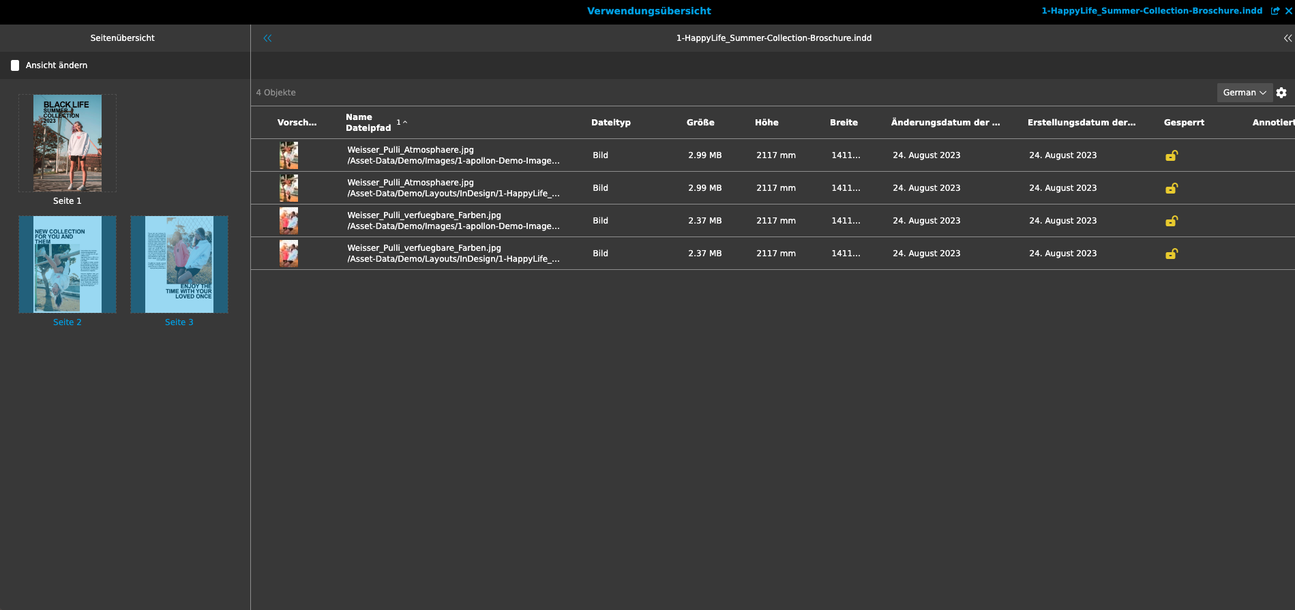Open the German language dropdown
Screen dimensions: 1295x610
(x=1245, y=93)
